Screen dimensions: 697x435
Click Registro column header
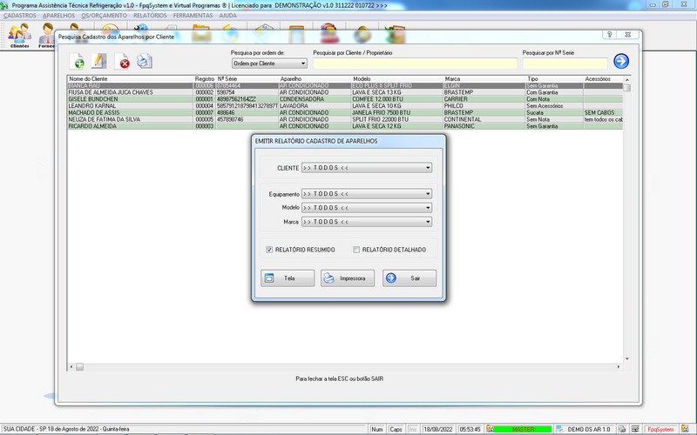coord(205,78)
